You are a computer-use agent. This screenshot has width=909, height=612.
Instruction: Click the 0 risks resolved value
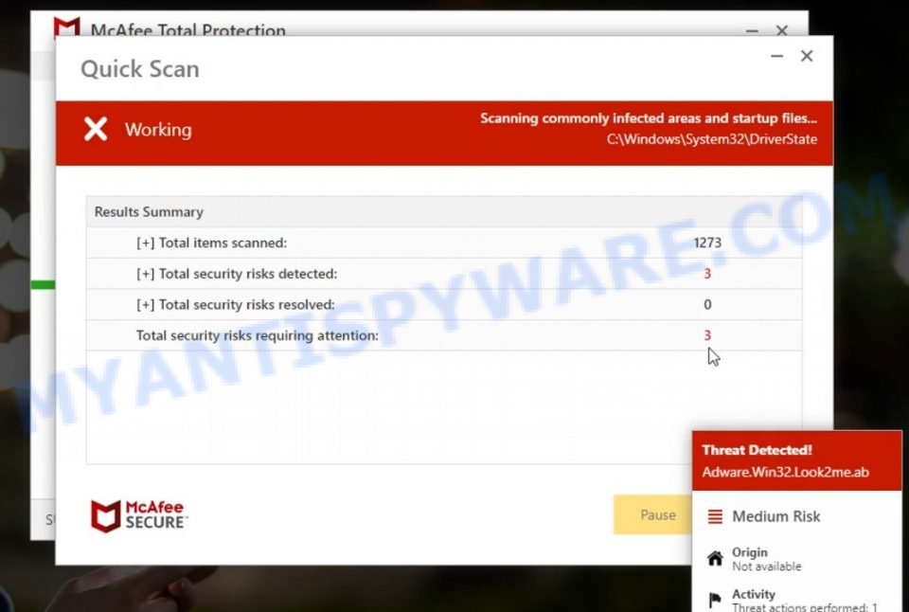tap(707, 304)
